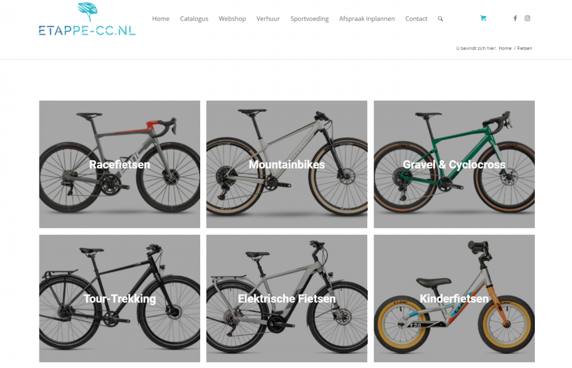This screenshot has width=572, height=368.
Task: Visit the Instagram profile icon
Action: (527, 18)
